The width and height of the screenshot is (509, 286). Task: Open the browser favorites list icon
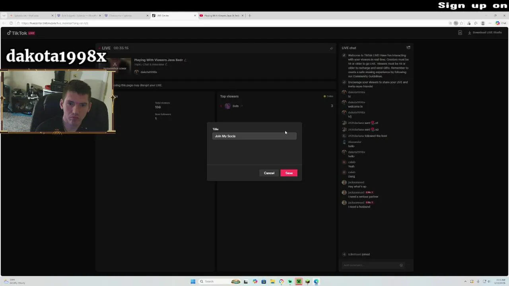click(x=476, y=23)
